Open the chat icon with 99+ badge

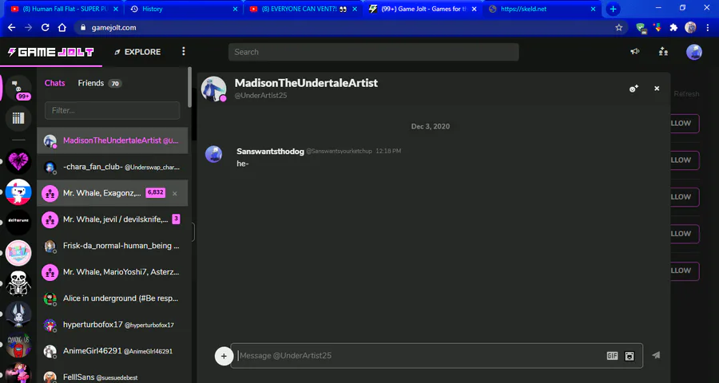click(18, 88)
